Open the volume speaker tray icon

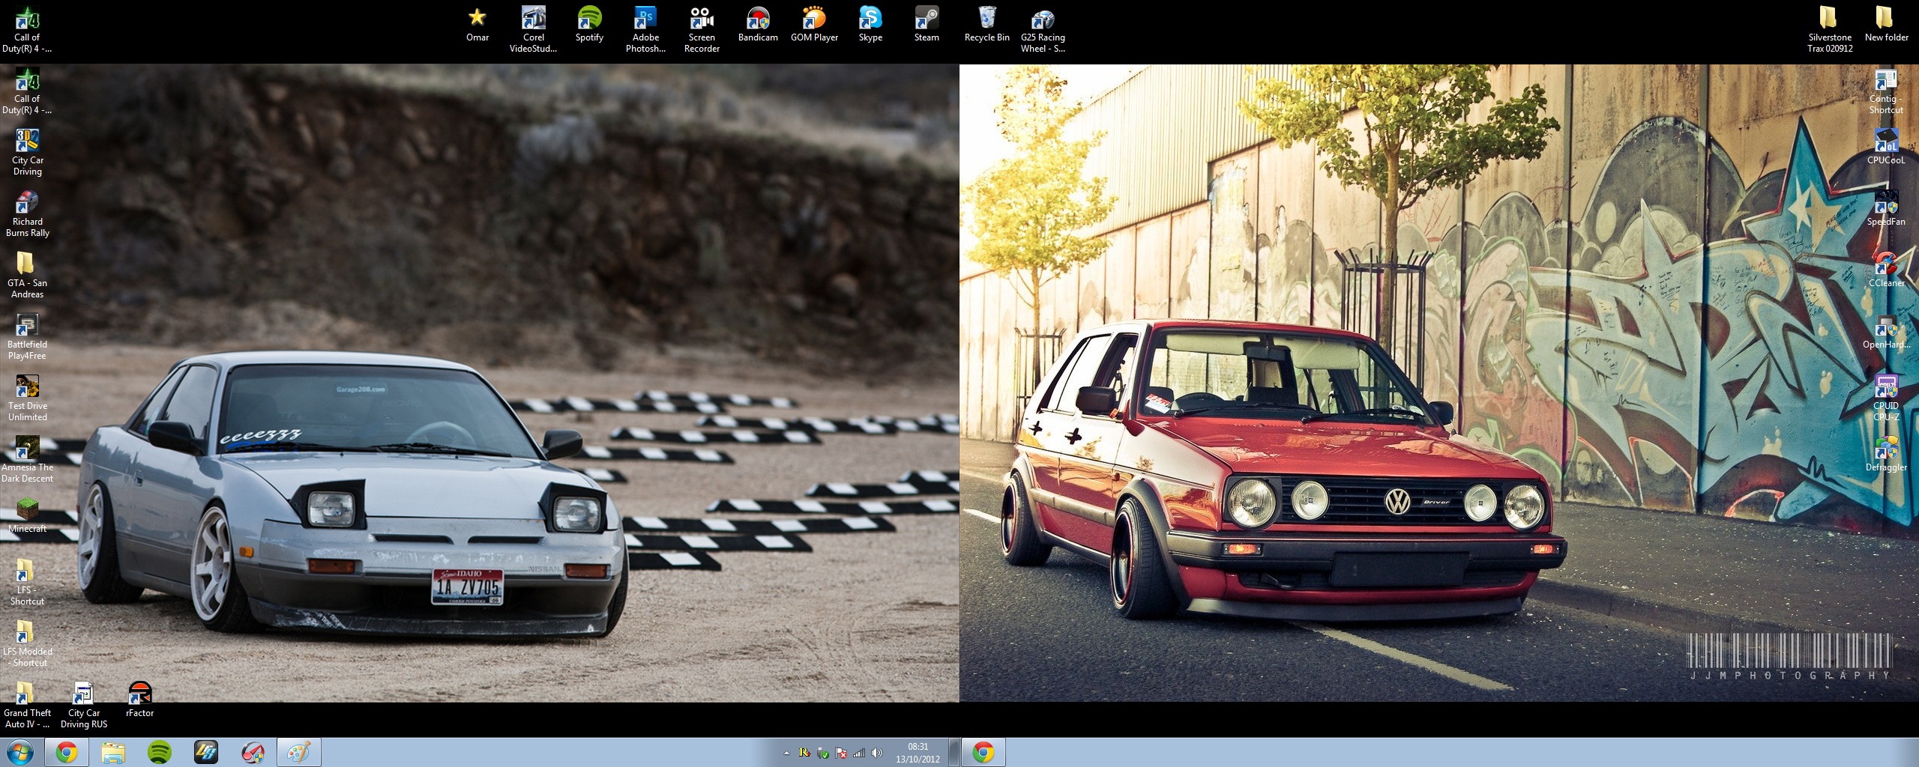877,753
